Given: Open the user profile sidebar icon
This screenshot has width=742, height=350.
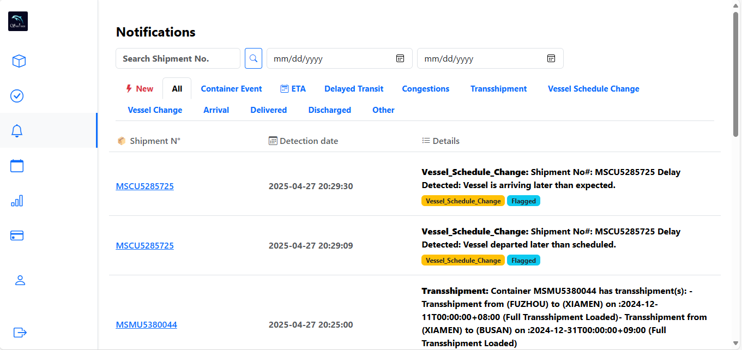Looking at the screenshot, I should click(20, 280).
